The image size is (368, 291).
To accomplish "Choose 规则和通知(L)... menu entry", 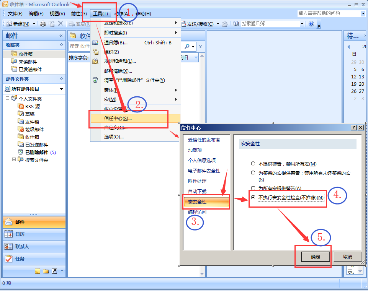I will [x=136, y=61].
